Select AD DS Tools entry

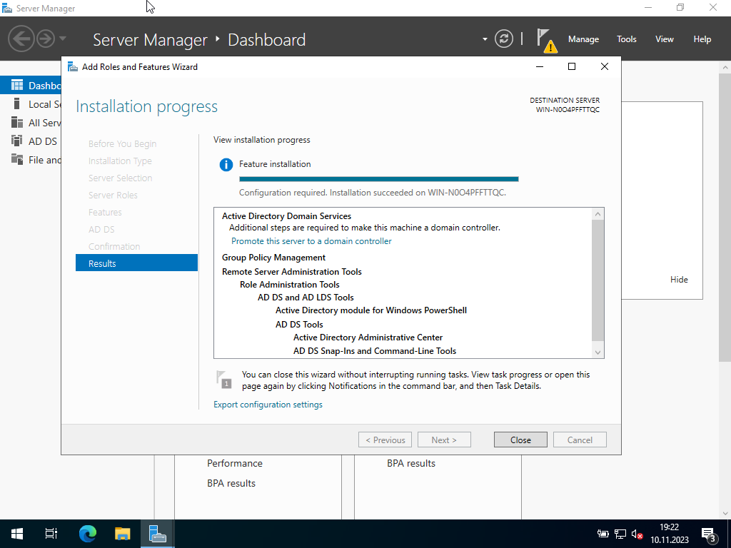(x=299, y=325)
